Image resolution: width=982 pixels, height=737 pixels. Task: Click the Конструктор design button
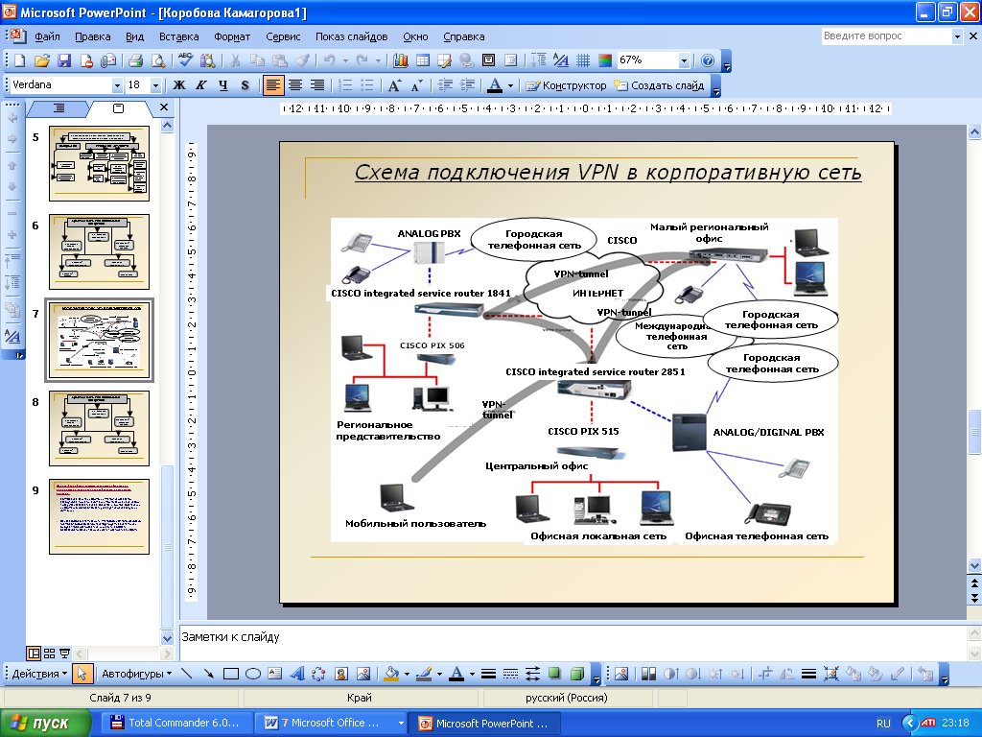click(566, 85)
